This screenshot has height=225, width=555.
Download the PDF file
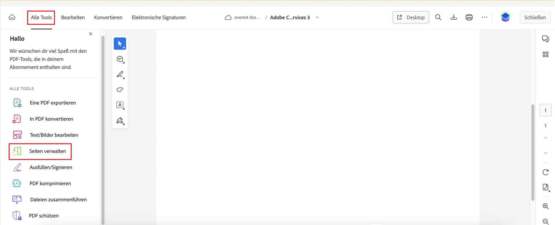pos(454,17)
